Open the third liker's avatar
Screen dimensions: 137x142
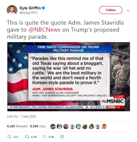pos(66,126)
